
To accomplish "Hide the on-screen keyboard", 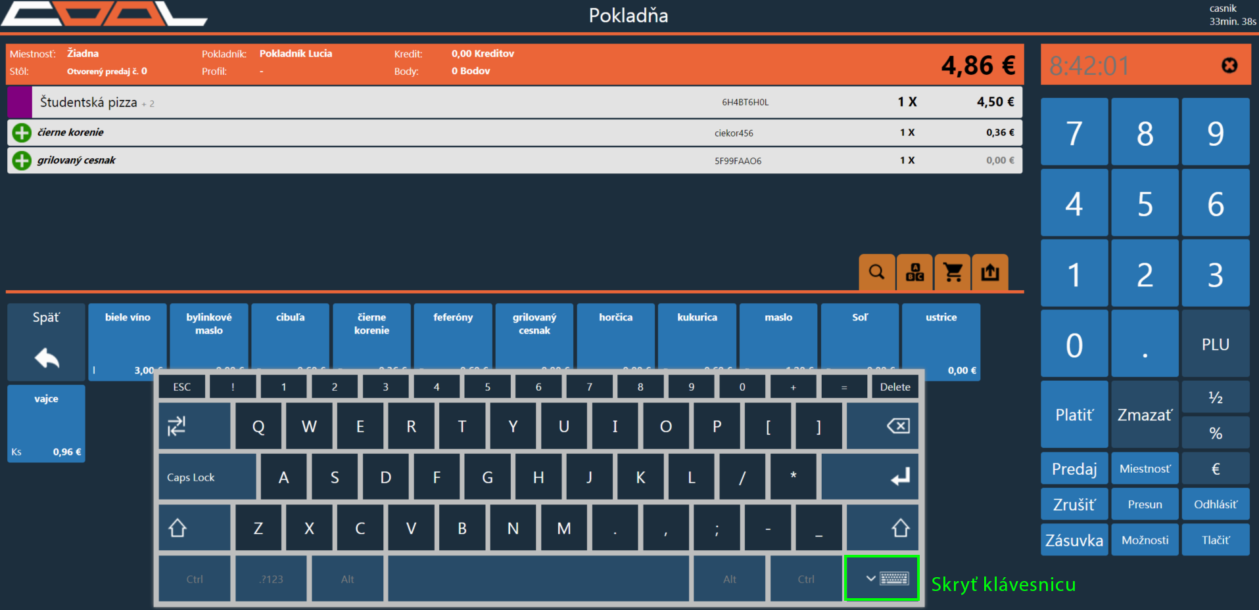I will coord(881,578).
